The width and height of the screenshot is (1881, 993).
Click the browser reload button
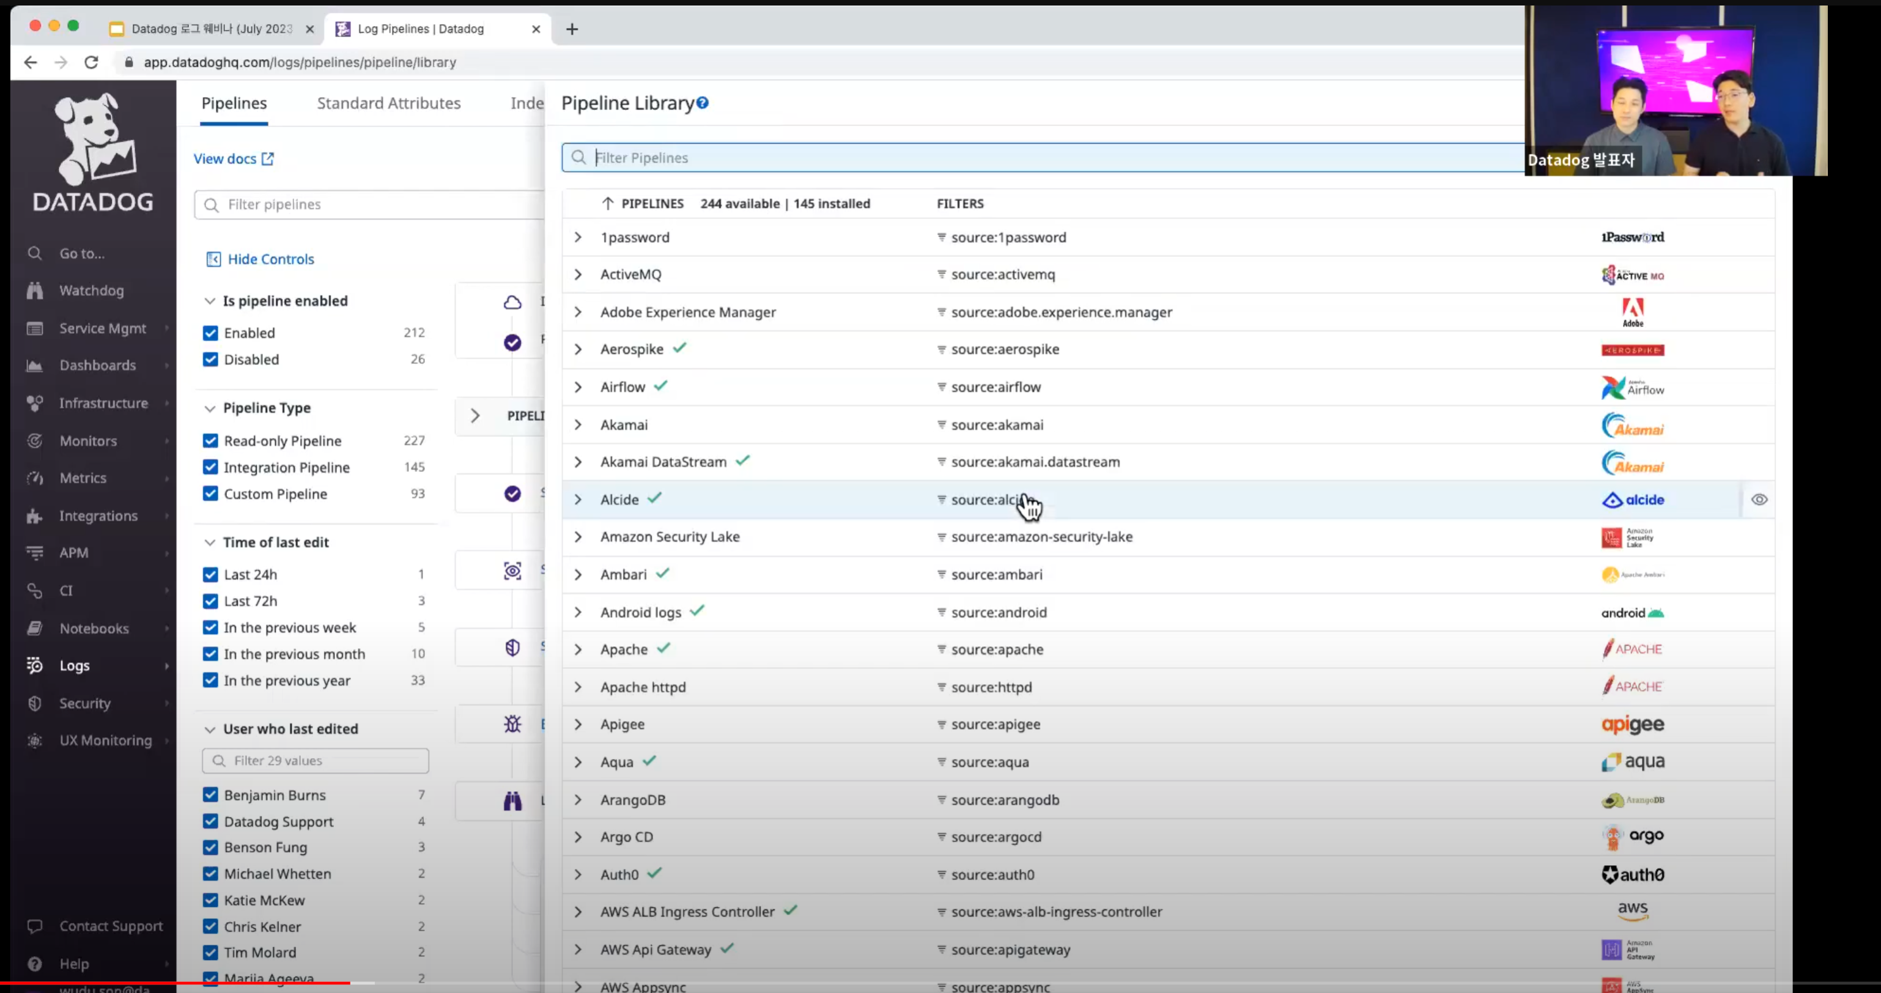(91, 62)
